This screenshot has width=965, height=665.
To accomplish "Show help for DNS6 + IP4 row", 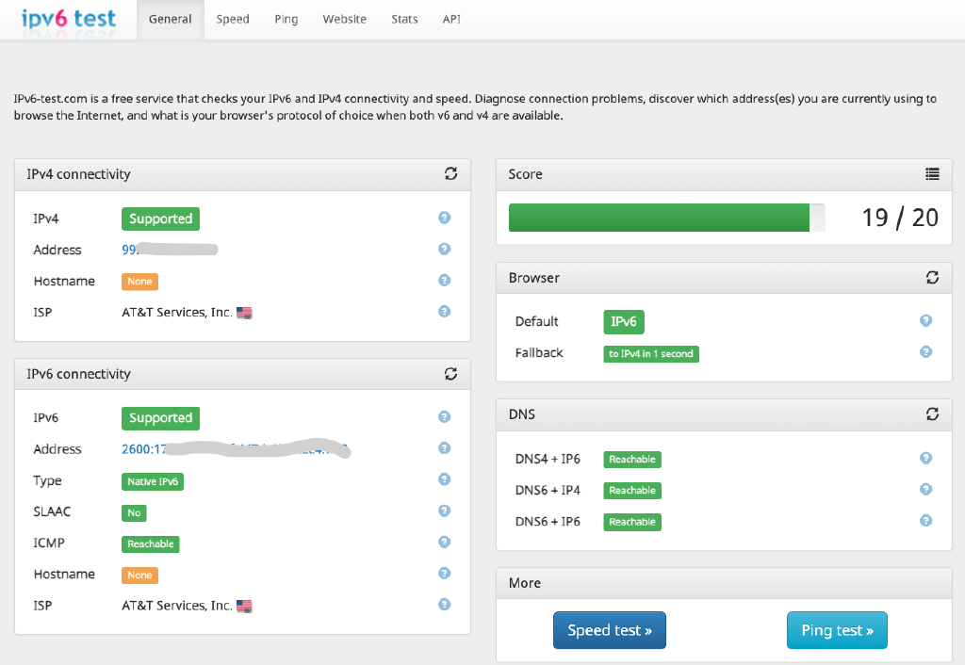I will click(925, 489).
